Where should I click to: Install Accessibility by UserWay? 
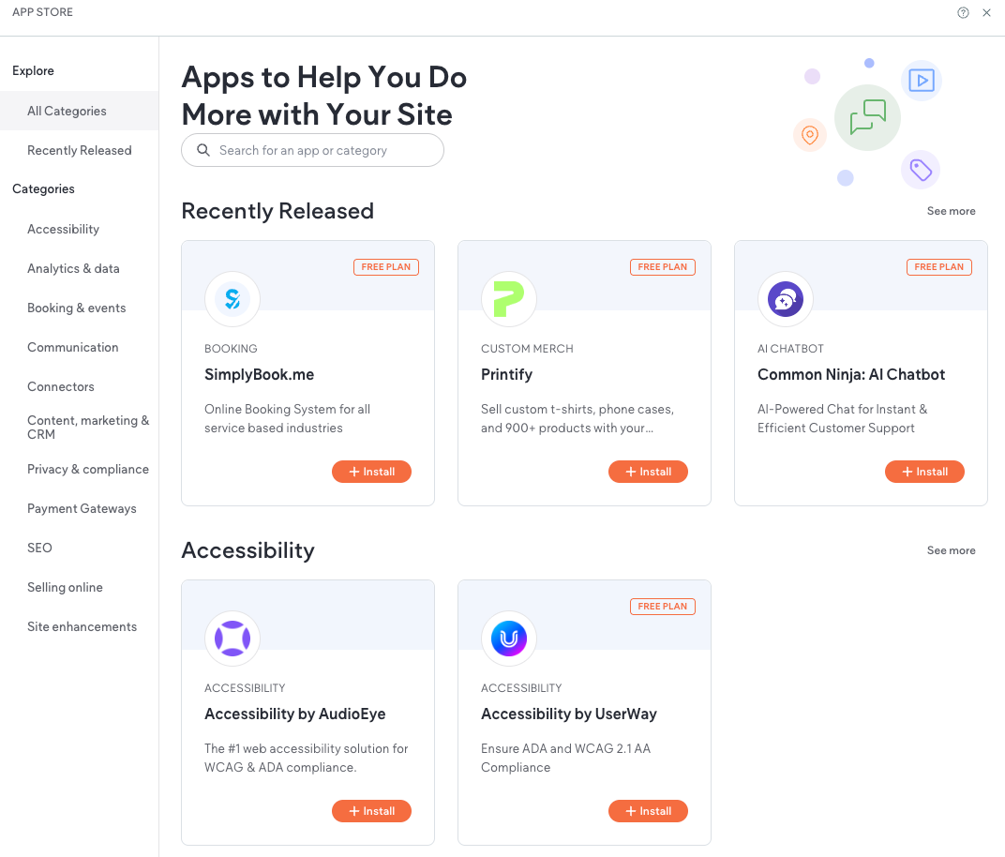(x=648, y=811)
